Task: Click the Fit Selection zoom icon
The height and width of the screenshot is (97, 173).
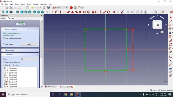Action: pos(7,12)
